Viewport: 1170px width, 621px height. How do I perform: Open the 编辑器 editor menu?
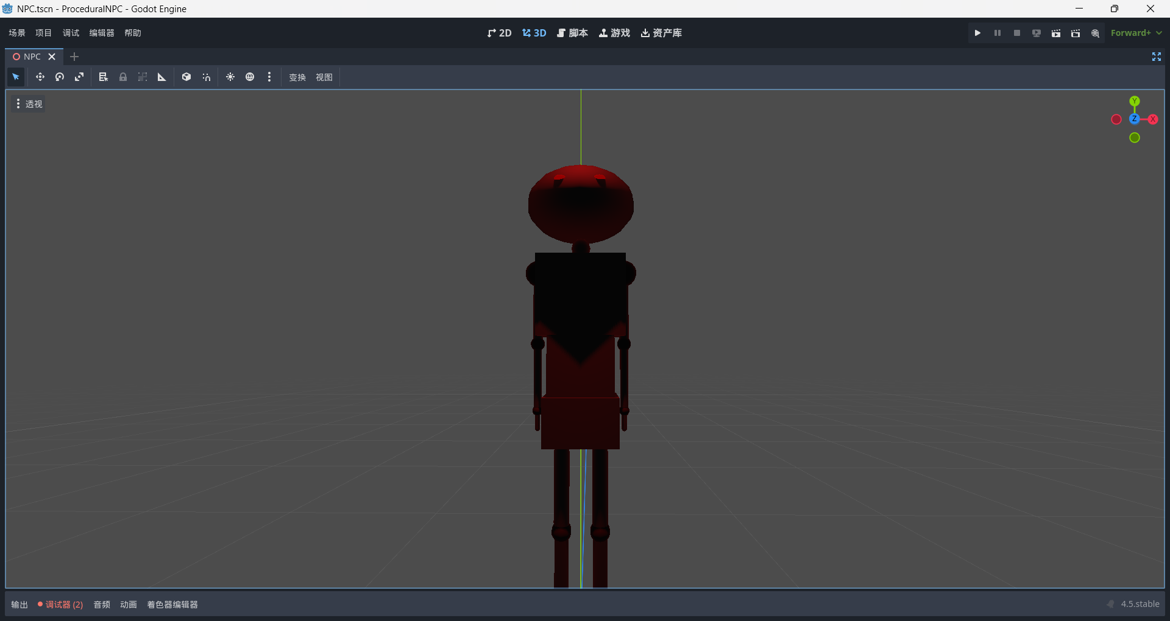pos(102,33)
